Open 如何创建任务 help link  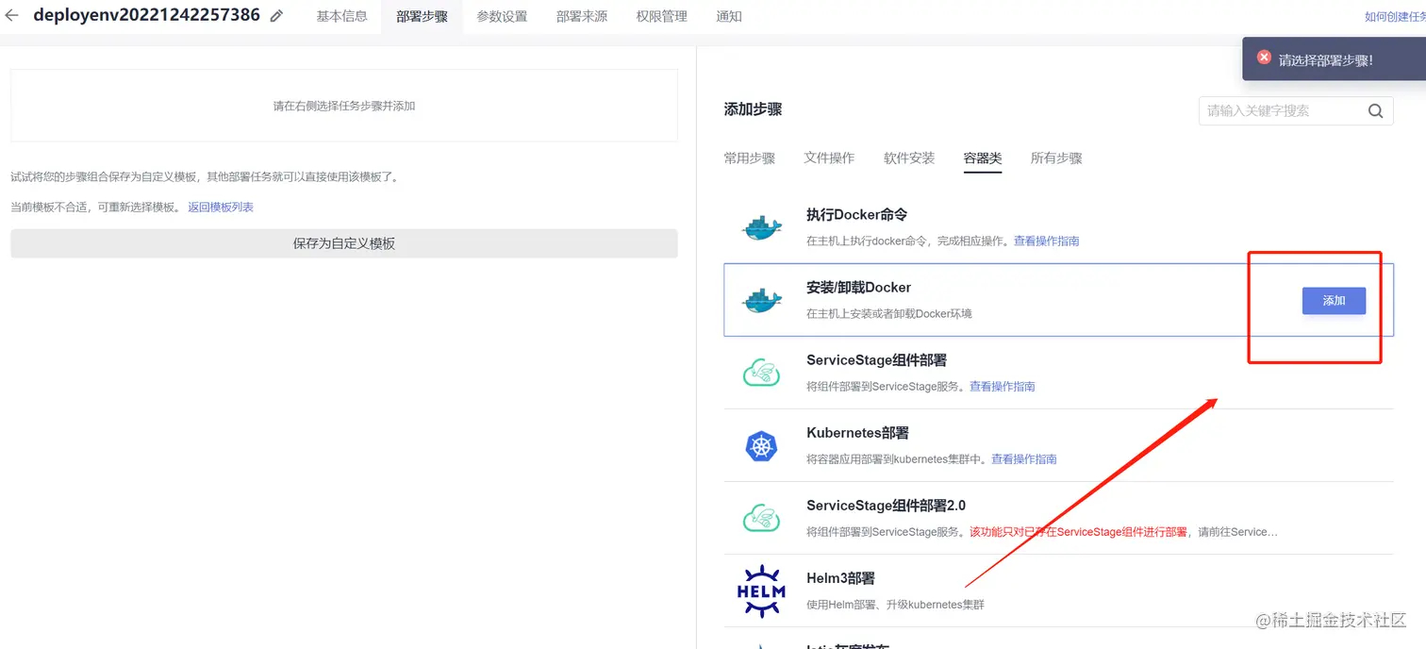point(1395,17)
